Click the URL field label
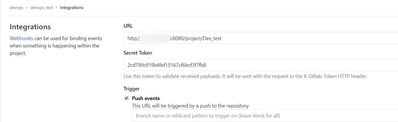The image size is (398, 122). click(128, 26)
